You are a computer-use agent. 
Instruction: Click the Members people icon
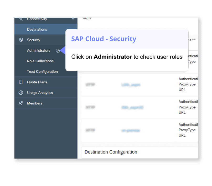(21, 103)
